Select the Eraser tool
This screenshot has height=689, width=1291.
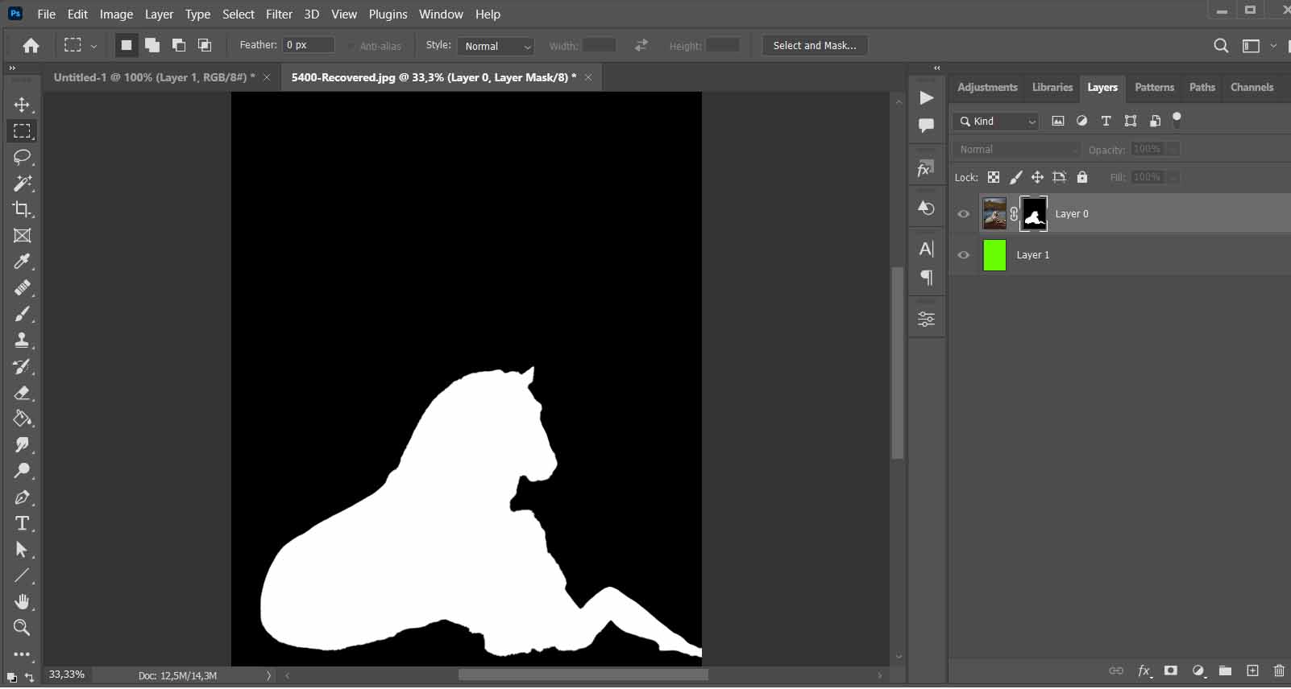point(22,393)
